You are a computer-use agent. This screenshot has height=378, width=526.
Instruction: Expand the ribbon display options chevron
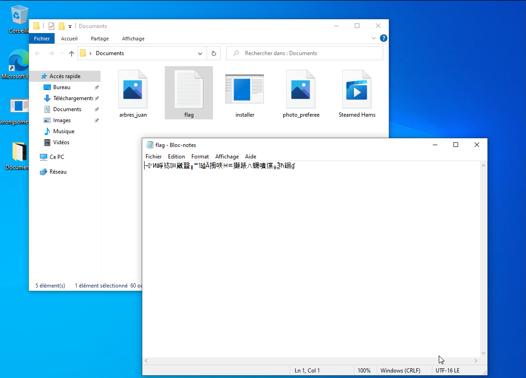point(373,38)
